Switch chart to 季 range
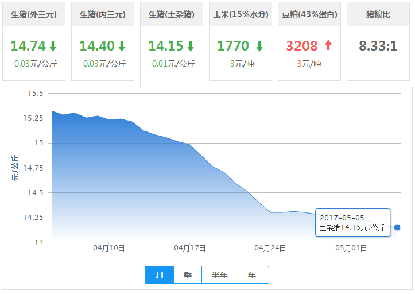The width and height of the screenshot is (415, 294). click(x=188, y=275)
